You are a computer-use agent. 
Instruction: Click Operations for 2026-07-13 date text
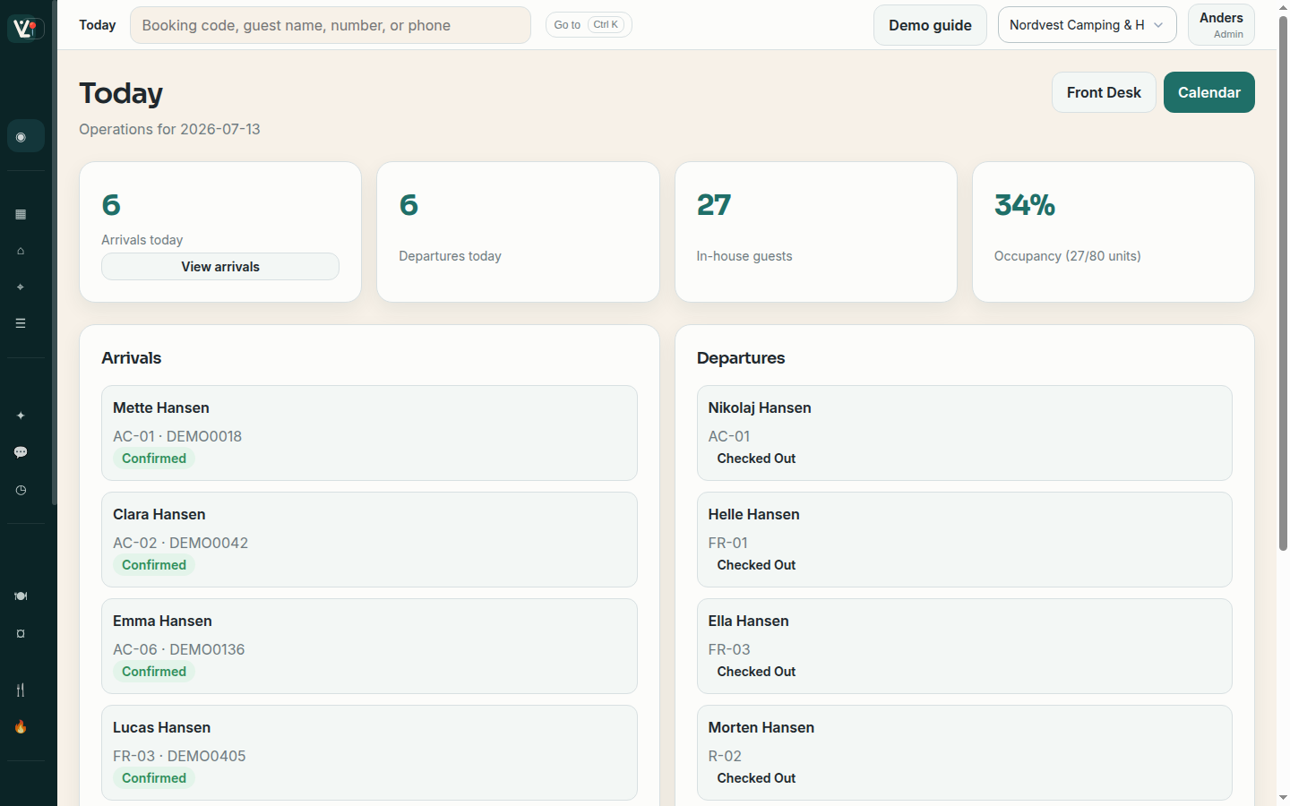pos(169,129)
